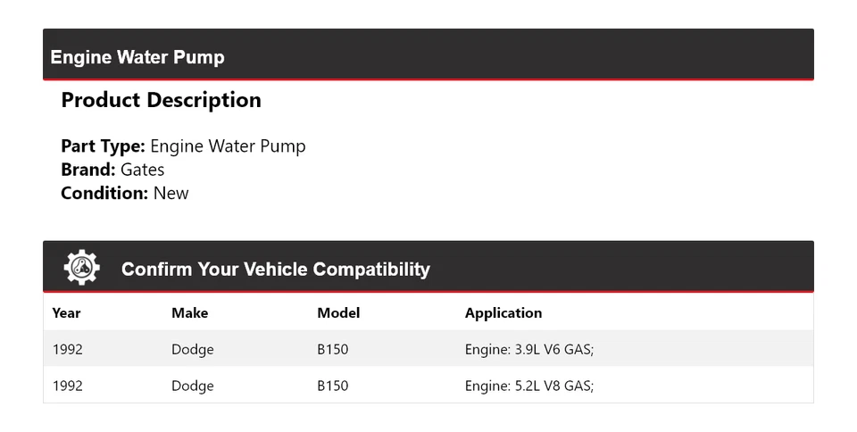Select the Engine: 3.9L V6 GAS cell
Image resolution: width=857 pixels, height=432 pixels.
(x=528, y=350)
